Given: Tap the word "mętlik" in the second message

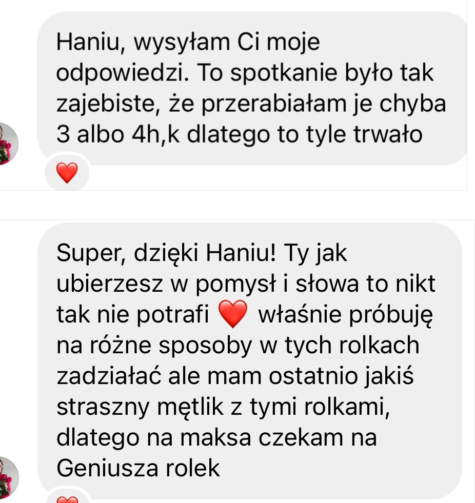Looking at the screenshot, I should pos(190,407).
